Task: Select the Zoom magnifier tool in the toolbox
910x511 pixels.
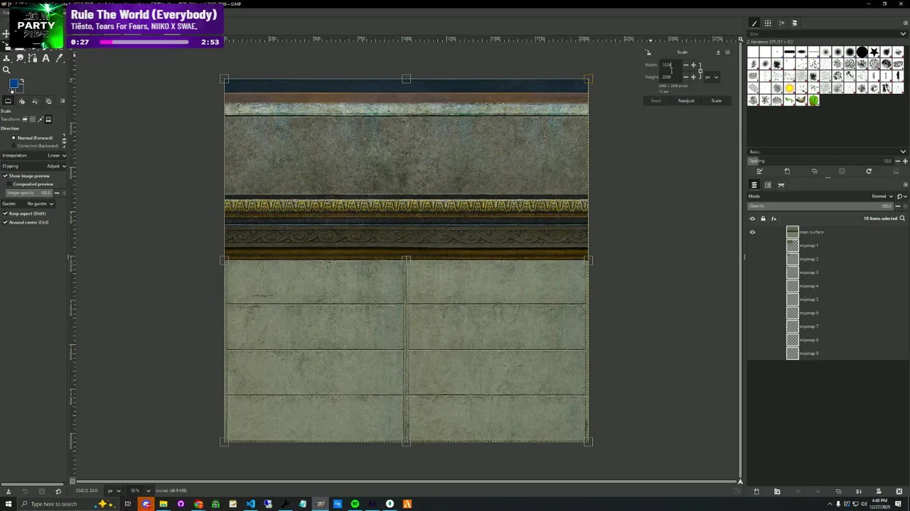Action: point(6,70)
